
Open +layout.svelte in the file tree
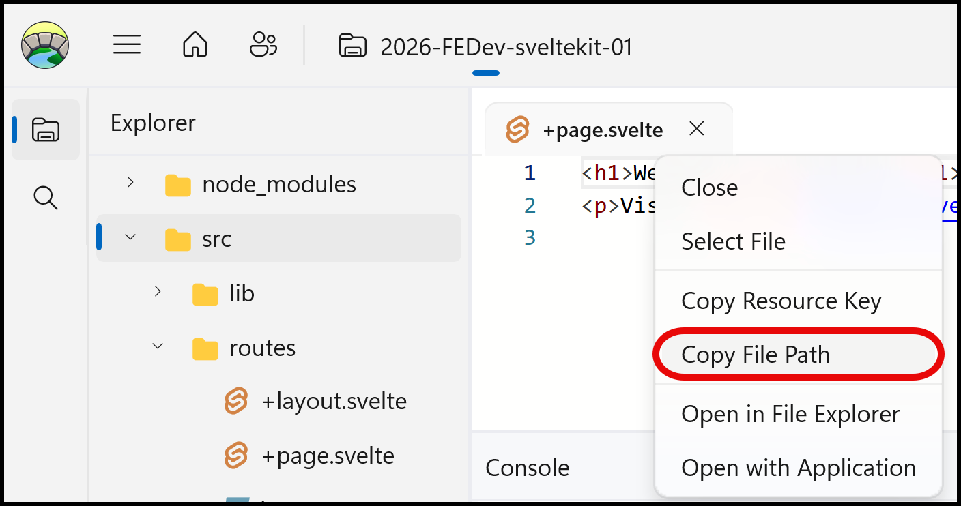tap(334, 402)
